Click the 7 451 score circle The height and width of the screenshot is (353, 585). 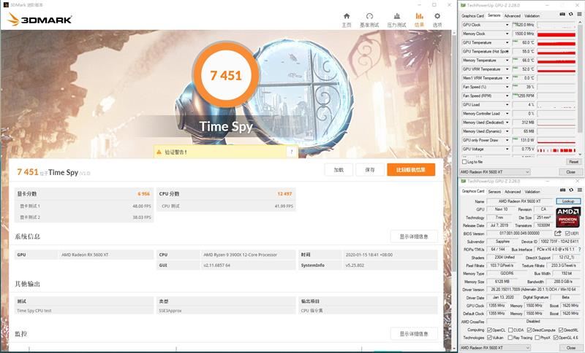[x=226, y=75]
